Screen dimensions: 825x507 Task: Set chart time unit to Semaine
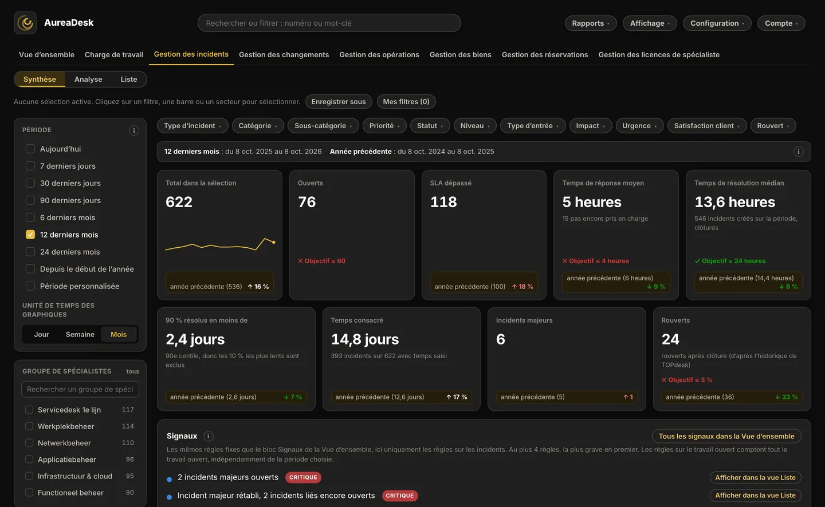[80, 335]
